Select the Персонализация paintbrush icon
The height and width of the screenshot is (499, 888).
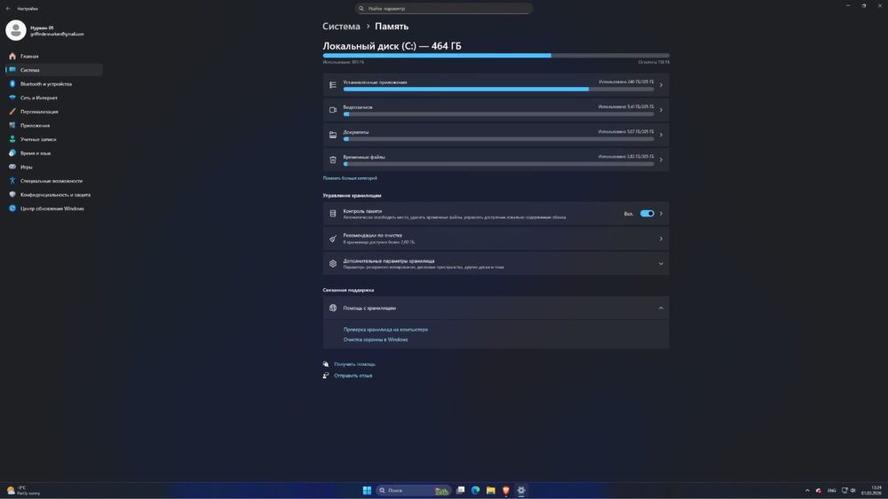coord(12,112)
